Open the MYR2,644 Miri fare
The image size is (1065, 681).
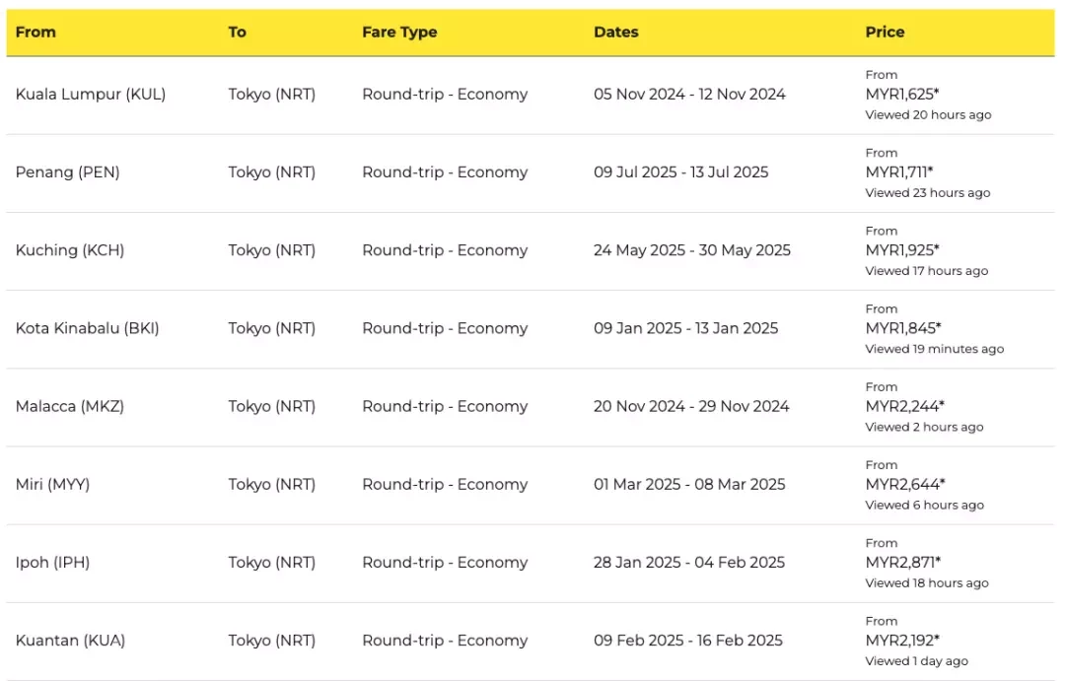[x=904, y=485]
